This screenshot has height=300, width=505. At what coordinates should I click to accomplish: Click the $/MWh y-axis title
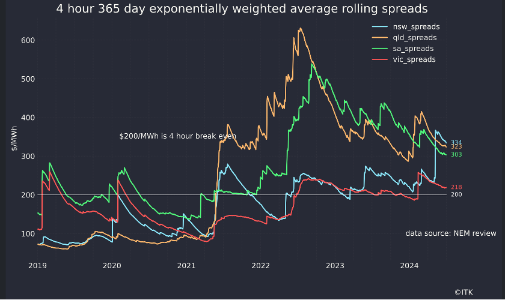tap(14, 138)
